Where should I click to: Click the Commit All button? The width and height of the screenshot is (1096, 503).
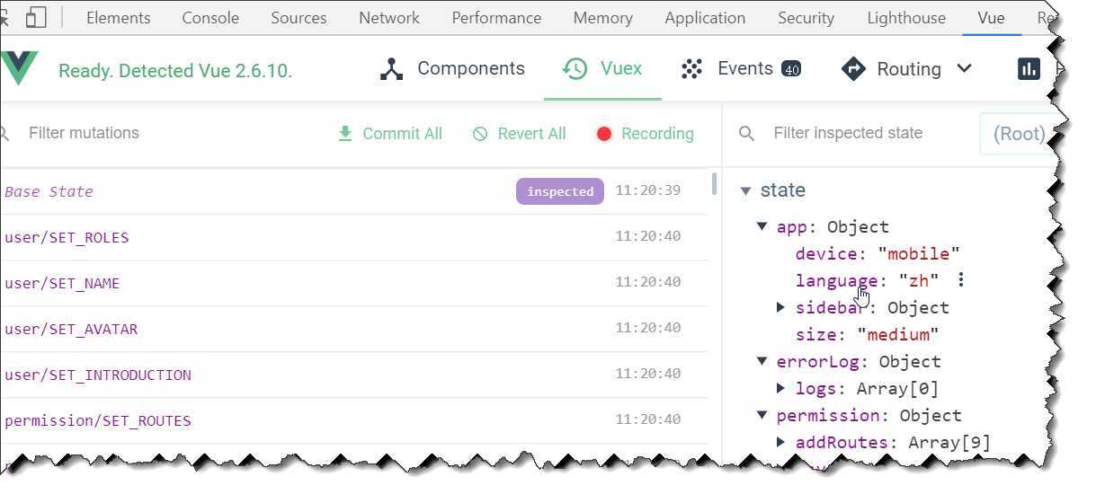pyautogui.click(x=390, y=134)
